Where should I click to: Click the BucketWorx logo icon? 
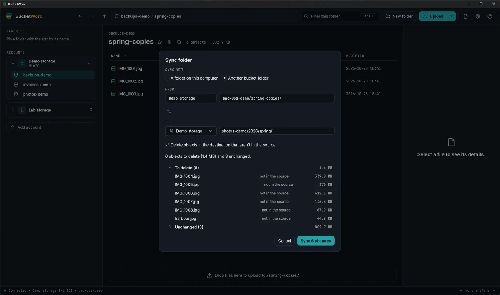pyautogui.click(x=9, y=16)
